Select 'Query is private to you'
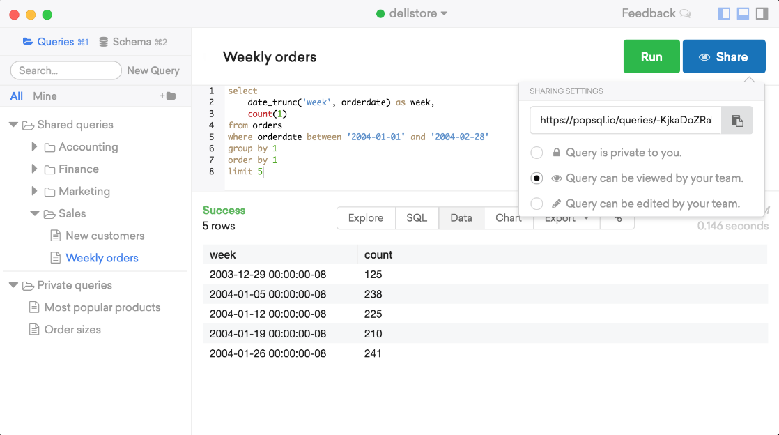The height and width of the screenshot is (435, 779). pos(537,152)
